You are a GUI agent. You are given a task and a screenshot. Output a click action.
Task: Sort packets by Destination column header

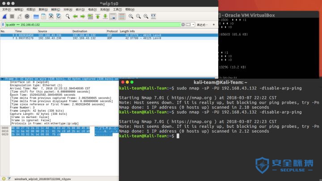tap(89, 31)
